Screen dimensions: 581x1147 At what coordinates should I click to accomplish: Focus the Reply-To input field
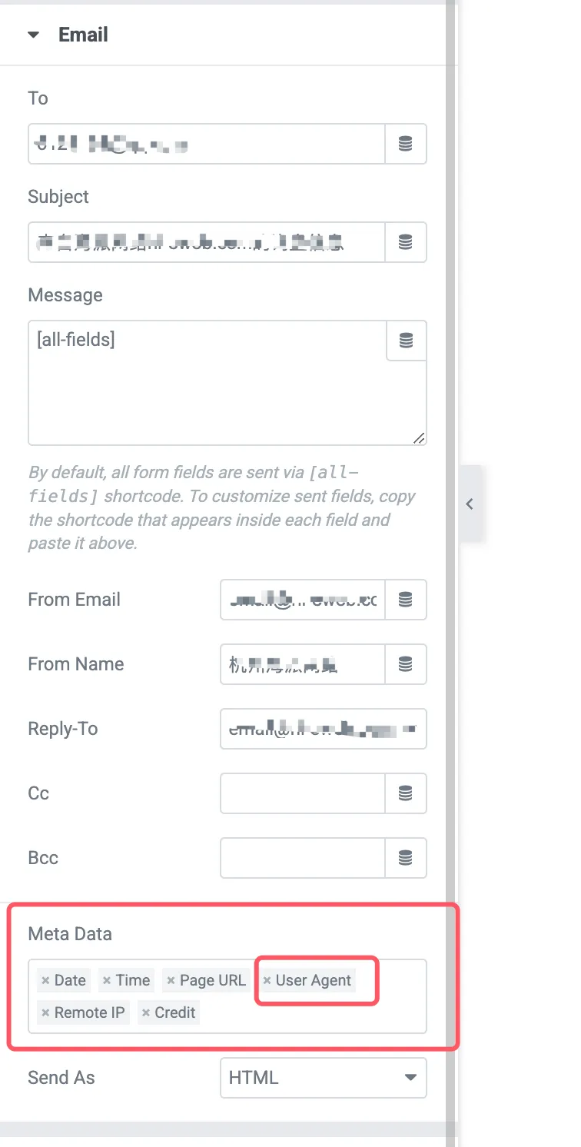point(323,729)
